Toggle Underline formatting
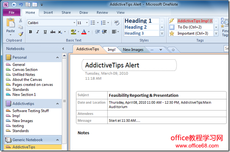The height and width of the screenshot is (152, 230). point(45,32)
